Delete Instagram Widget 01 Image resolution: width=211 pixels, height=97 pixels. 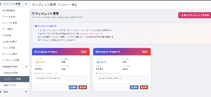pyautogui.click(x=144, y=87)
